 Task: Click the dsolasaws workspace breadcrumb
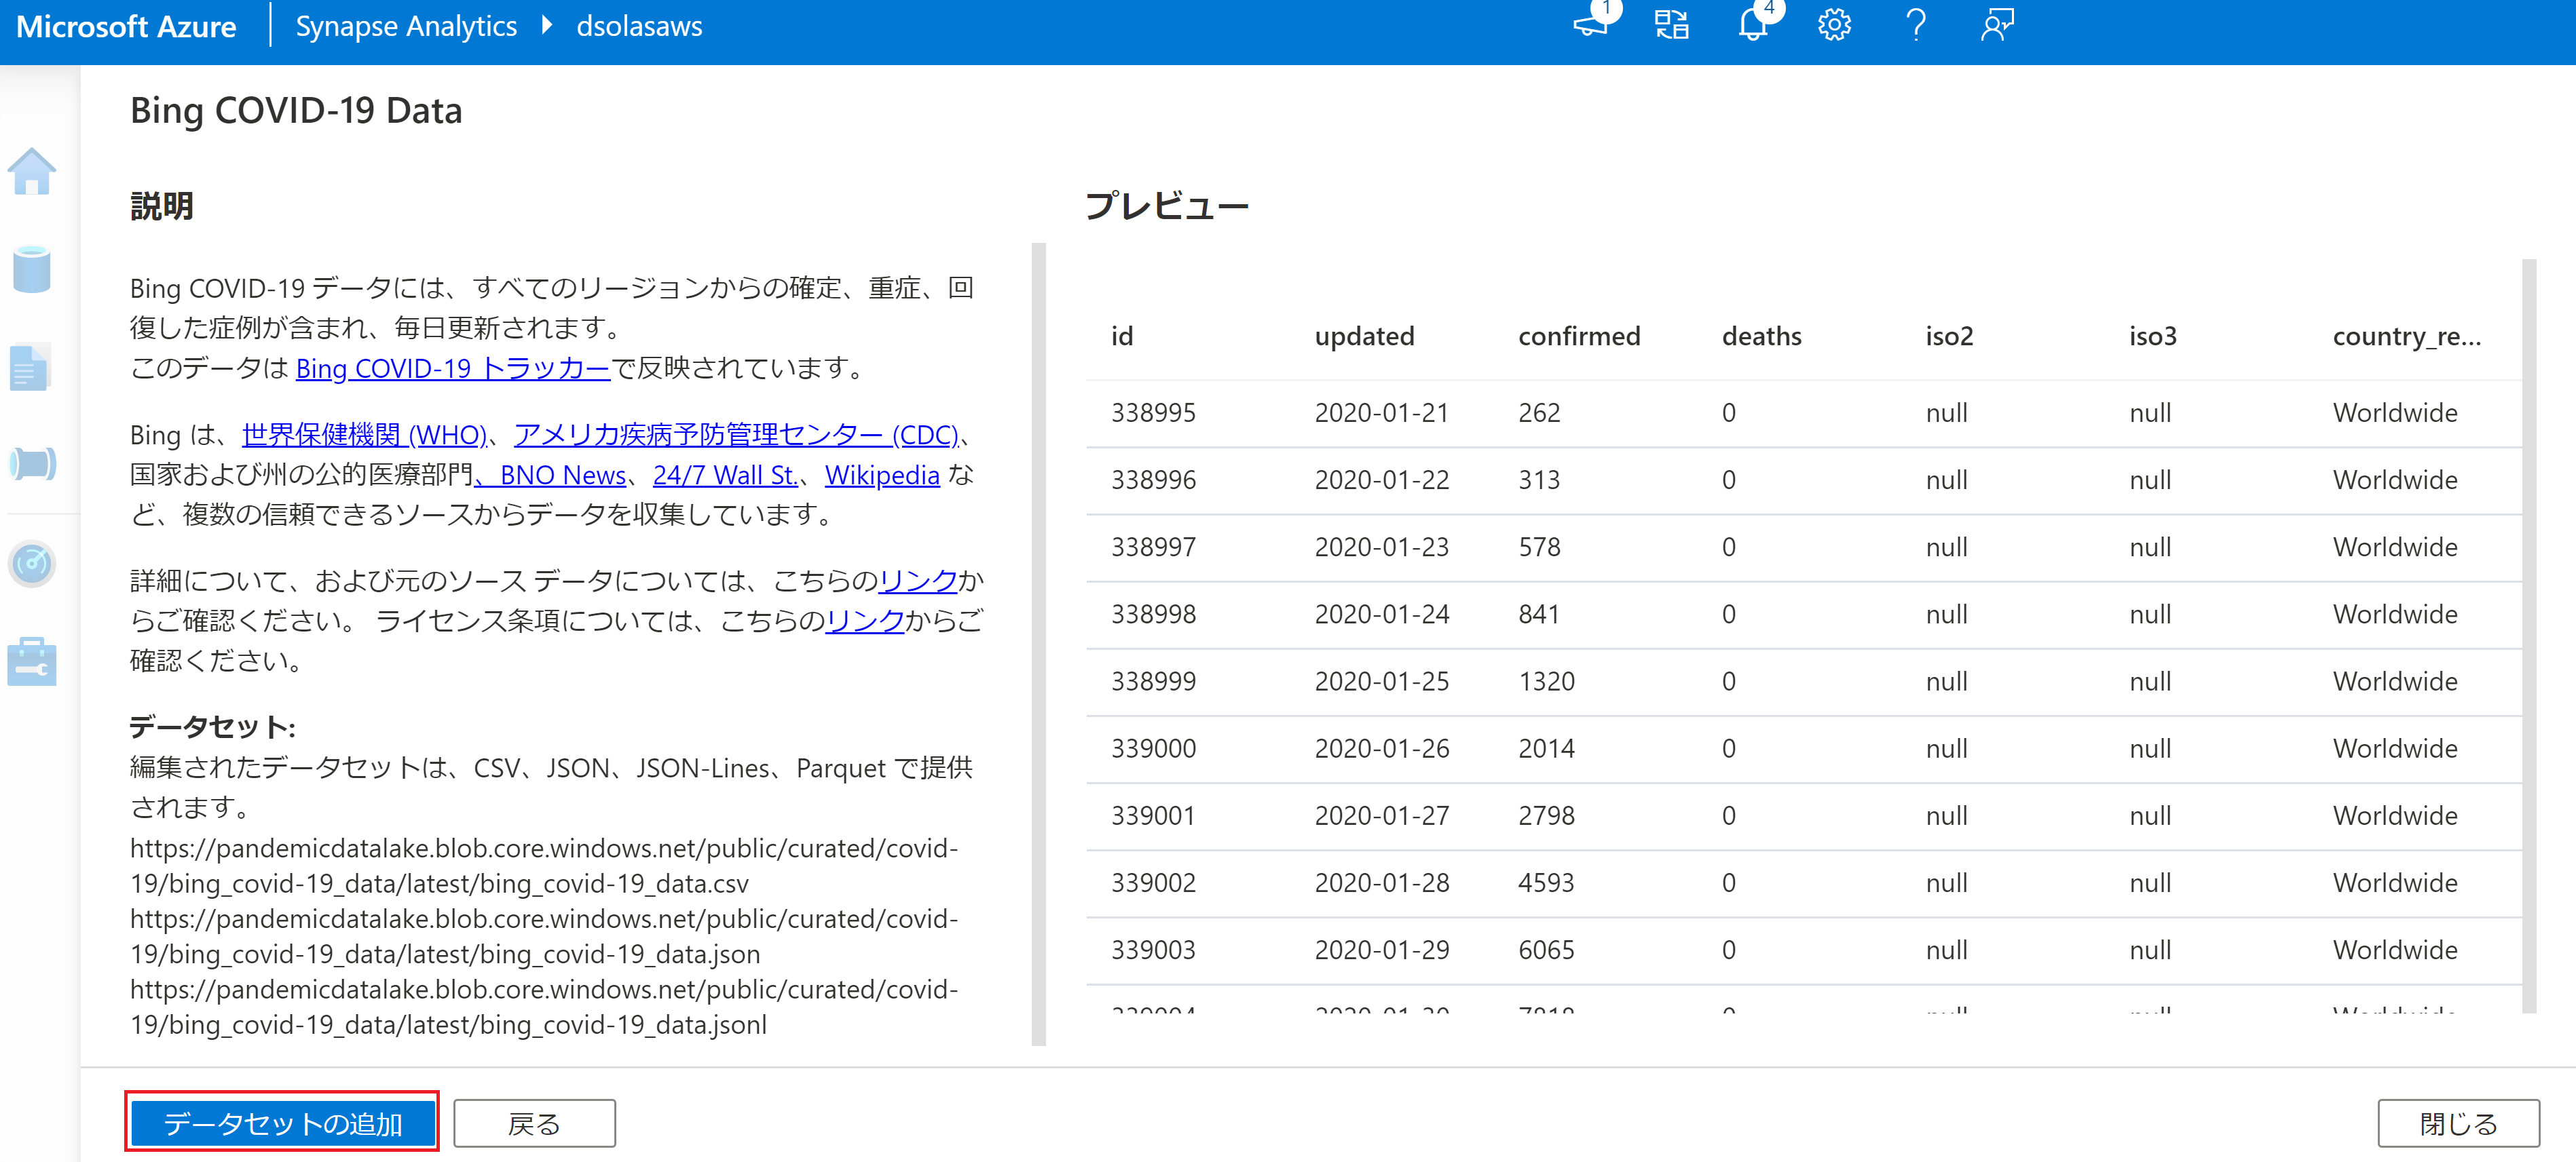[x=639, y=26]
